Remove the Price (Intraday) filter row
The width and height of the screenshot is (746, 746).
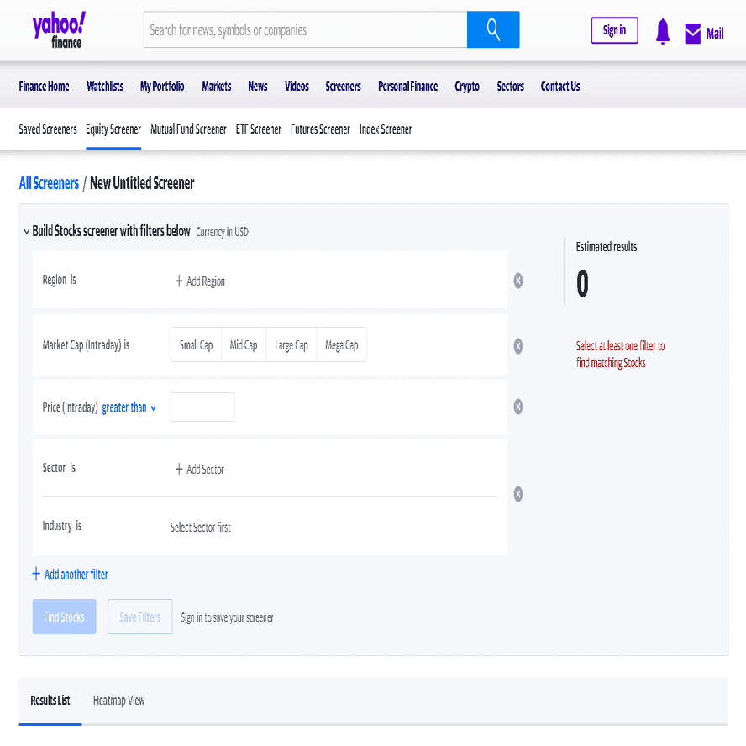pyautogui.click(x=518, y=407)
